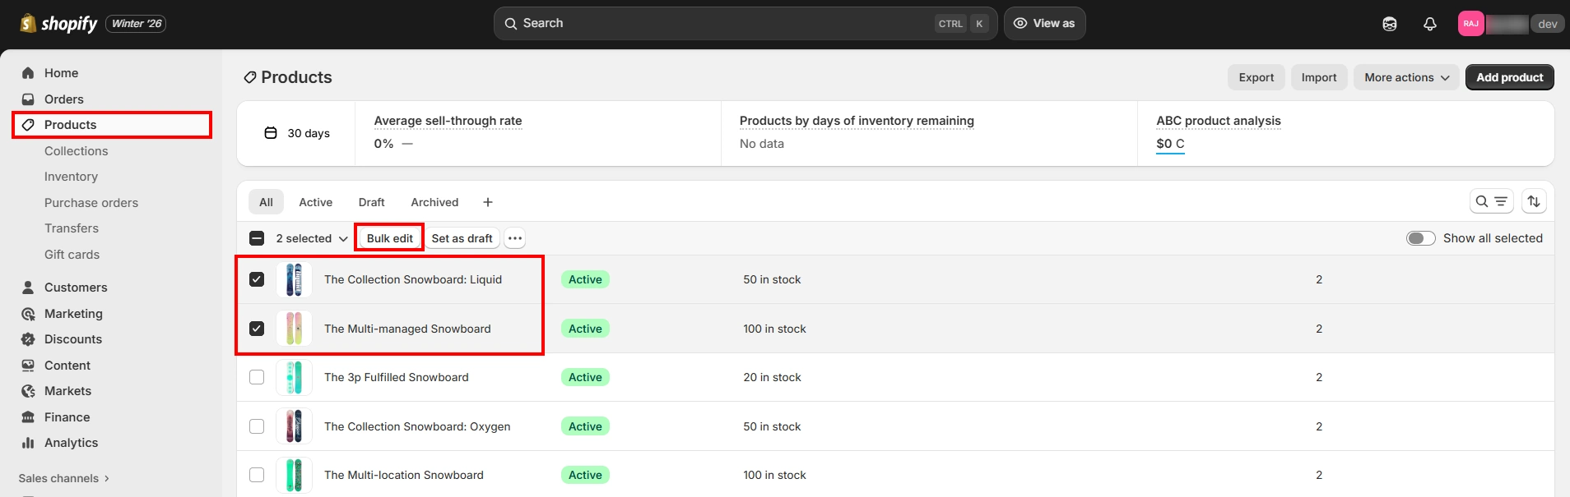
Task: Click the Bulk edit button
Action: (390, 238)
